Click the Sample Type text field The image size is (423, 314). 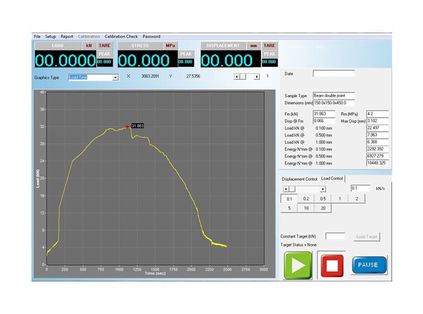pos(333,95)
